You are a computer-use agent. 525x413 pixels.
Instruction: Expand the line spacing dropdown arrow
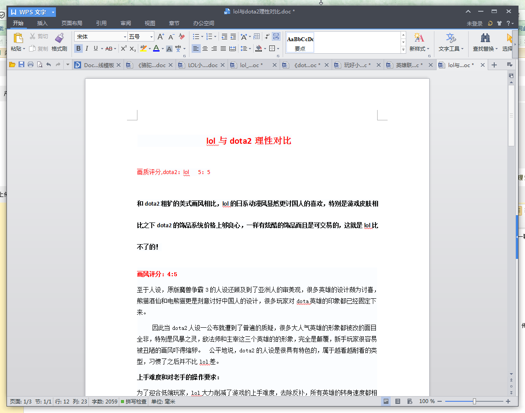tap(250, 49)
